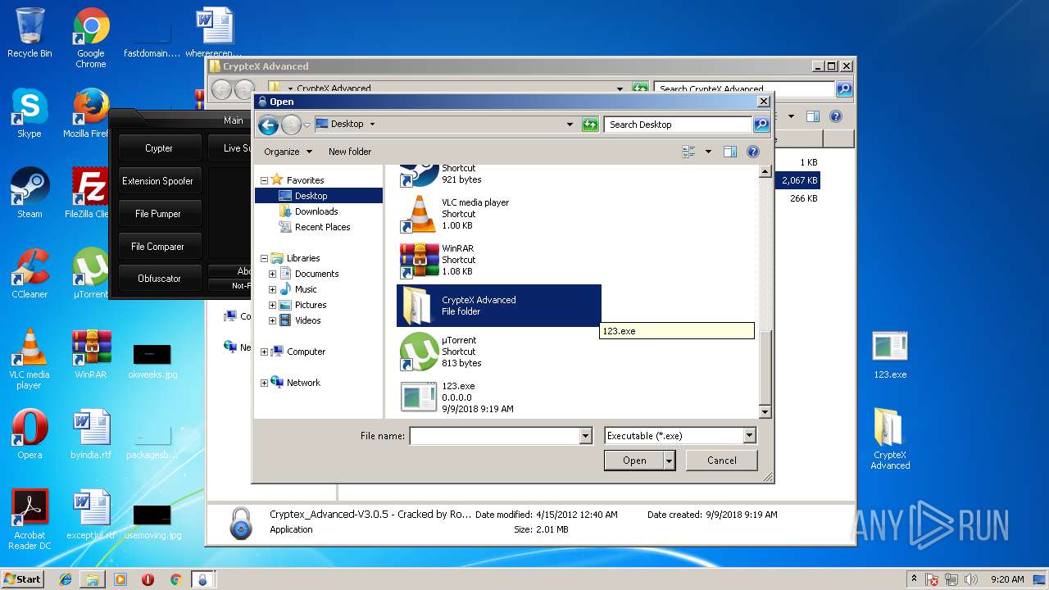Select VLC media player shortcut in file list
Viewport: 1049px width, 590px height.
tap(498, 214)
